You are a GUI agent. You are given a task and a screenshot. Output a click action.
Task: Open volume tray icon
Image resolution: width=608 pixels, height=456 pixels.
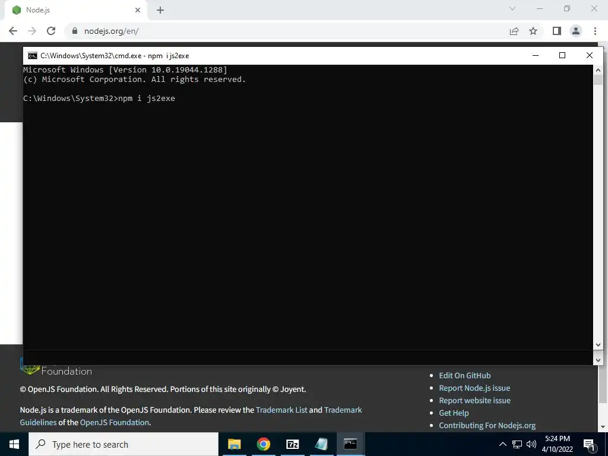pos(531,444)
